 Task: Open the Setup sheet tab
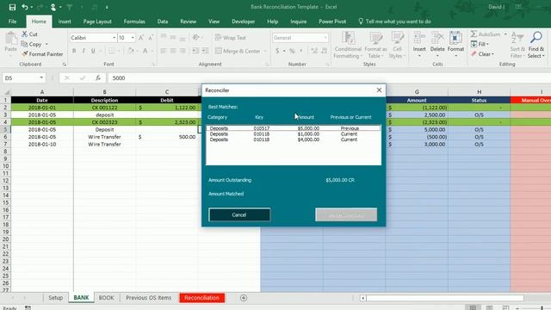(x=55, y=298)
